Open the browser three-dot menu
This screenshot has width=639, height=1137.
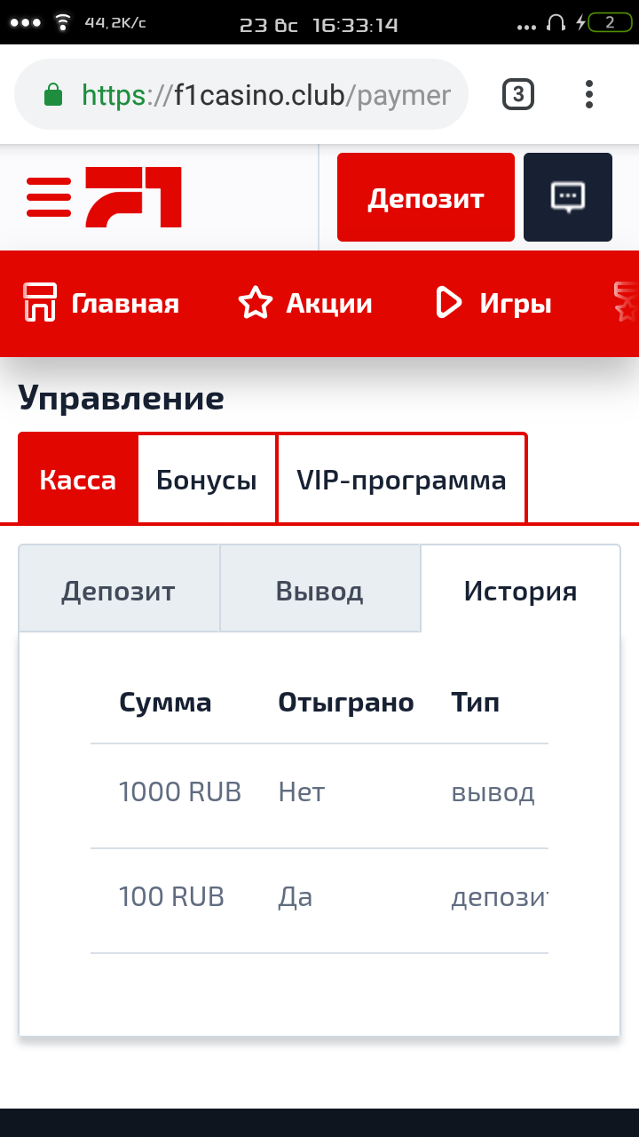pos(589,94)
